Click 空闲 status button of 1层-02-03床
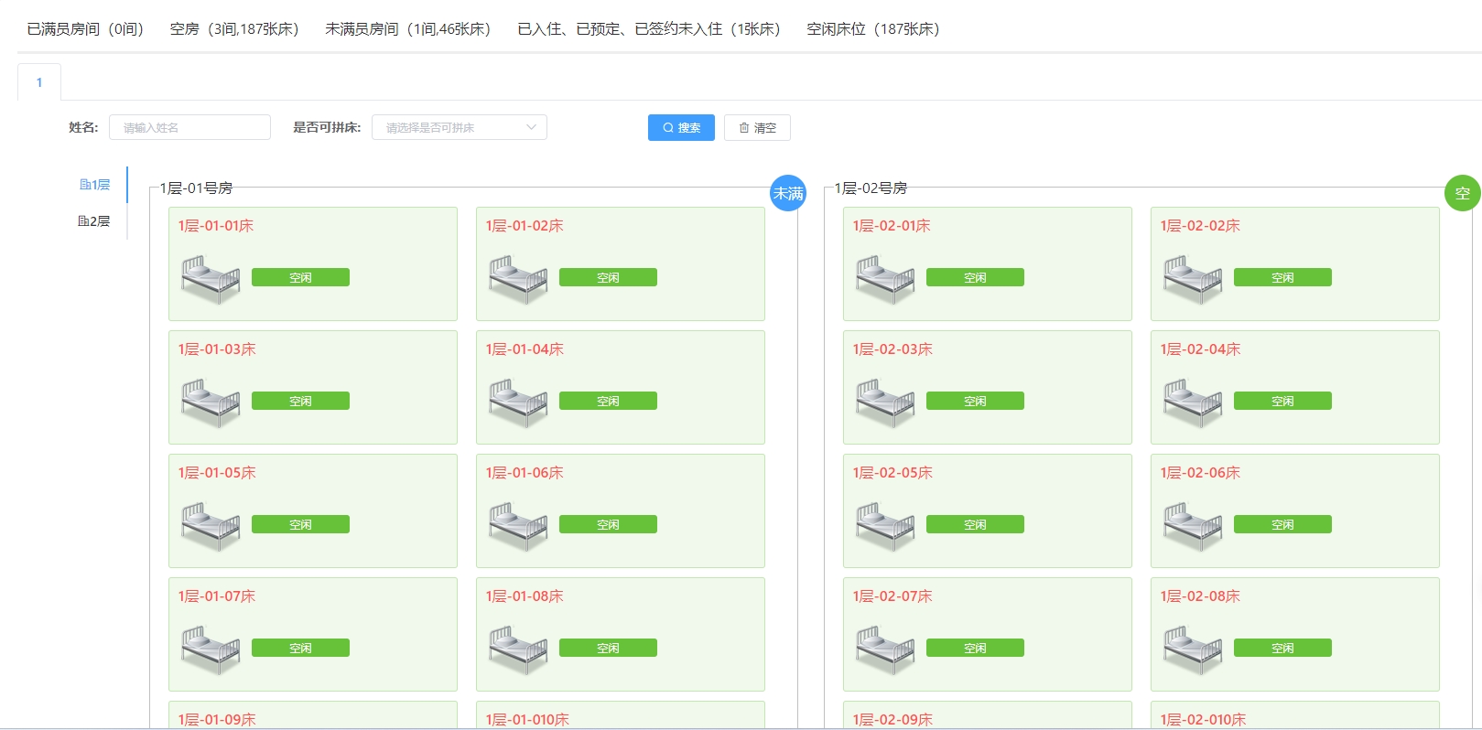 coord(975,402)
